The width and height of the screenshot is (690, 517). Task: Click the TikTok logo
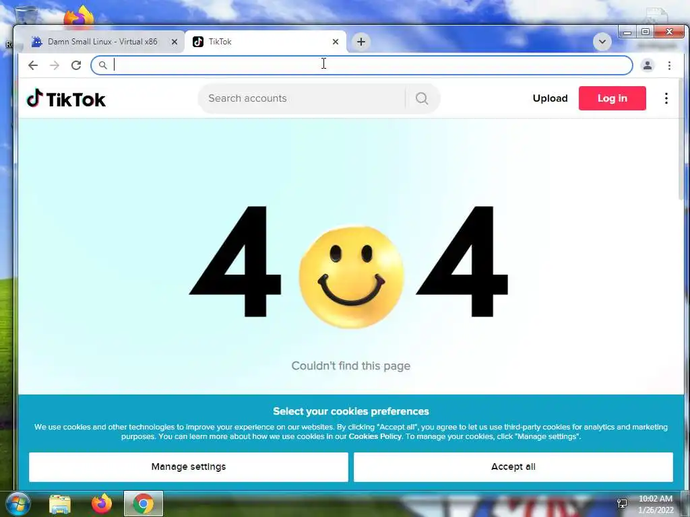point(66,98)
